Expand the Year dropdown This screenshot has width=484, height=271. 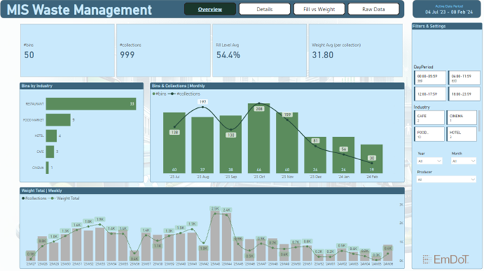429,161
